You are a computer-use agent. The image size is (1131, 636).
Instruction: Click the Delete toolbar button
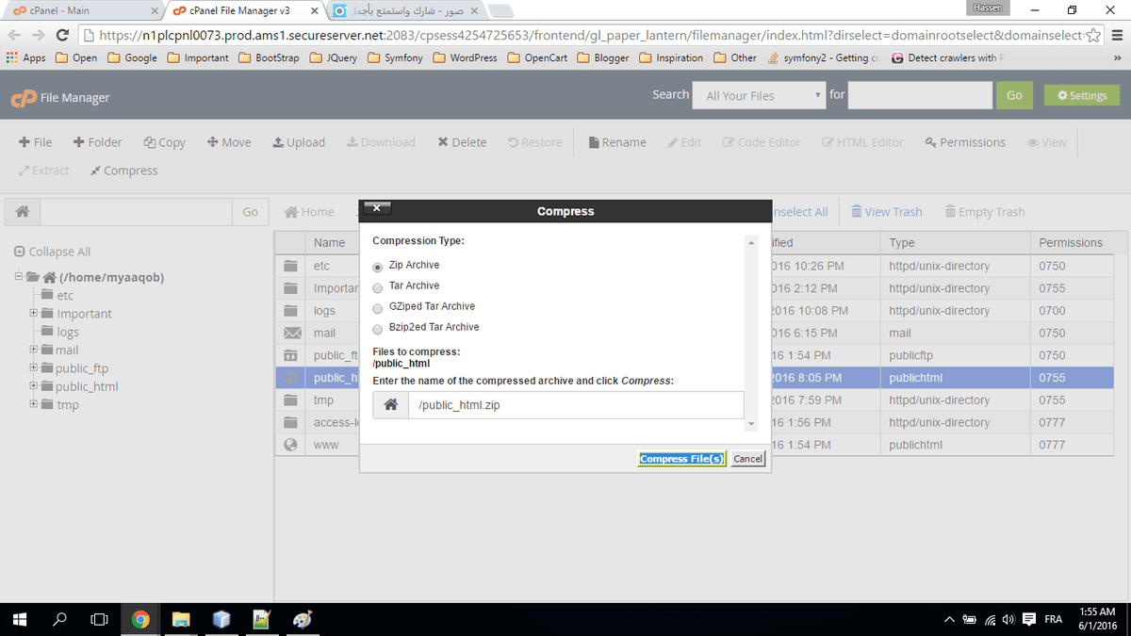coord(462,142)
